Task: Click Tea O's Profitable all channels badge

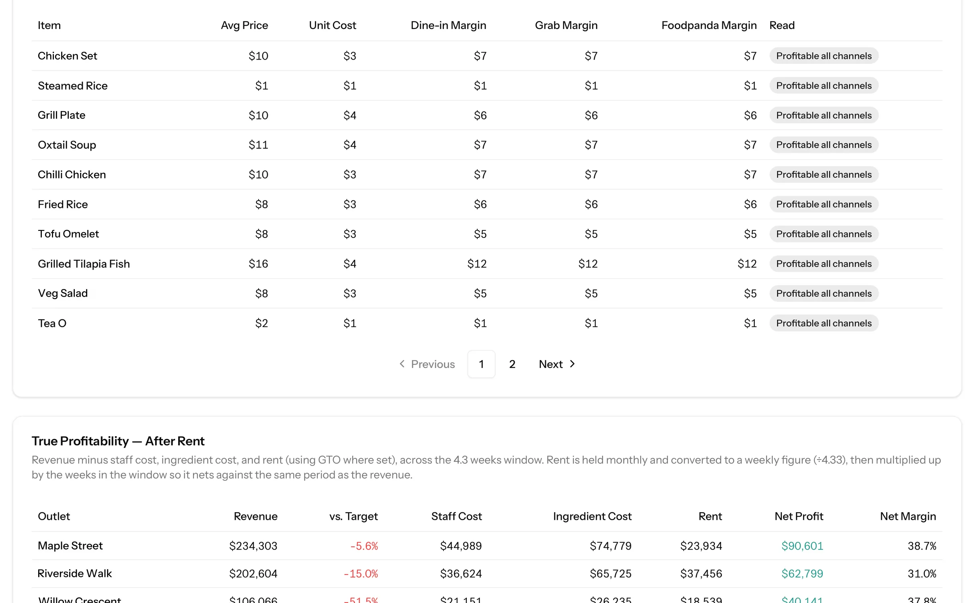Action: 823,323
